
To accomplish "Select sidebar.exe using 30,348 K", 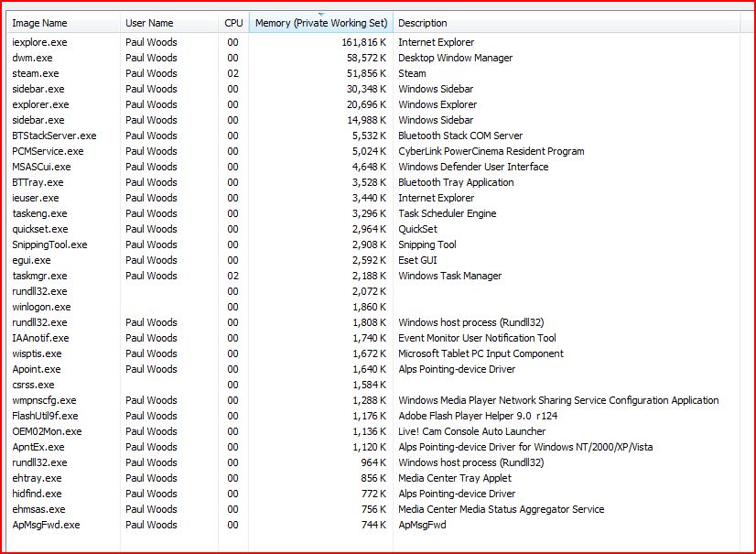I will 38,89.
